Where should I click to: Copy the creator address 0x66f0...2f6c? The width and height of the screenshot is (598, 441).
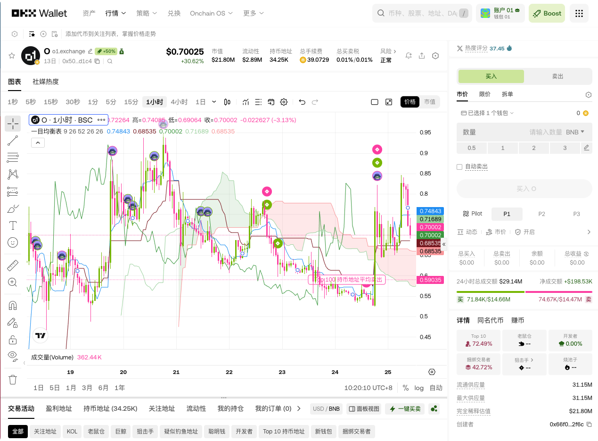(x=589, y=424)
